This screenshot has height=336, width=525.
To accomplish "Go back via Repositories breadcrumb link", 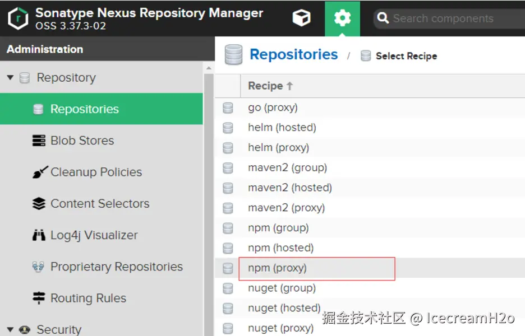I will click(294, 54).
